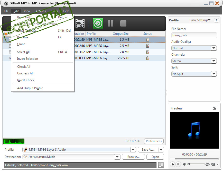Image resolution: width=223 pixels, height=171 pixels.
Task: Sort by the Output Size column header
Action: (x=120, y=34)
